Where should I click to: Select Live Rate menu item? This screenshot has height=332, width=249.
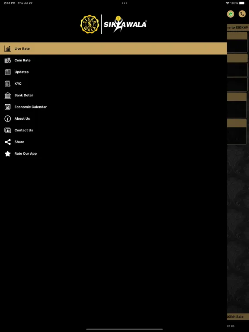(114, 48)
